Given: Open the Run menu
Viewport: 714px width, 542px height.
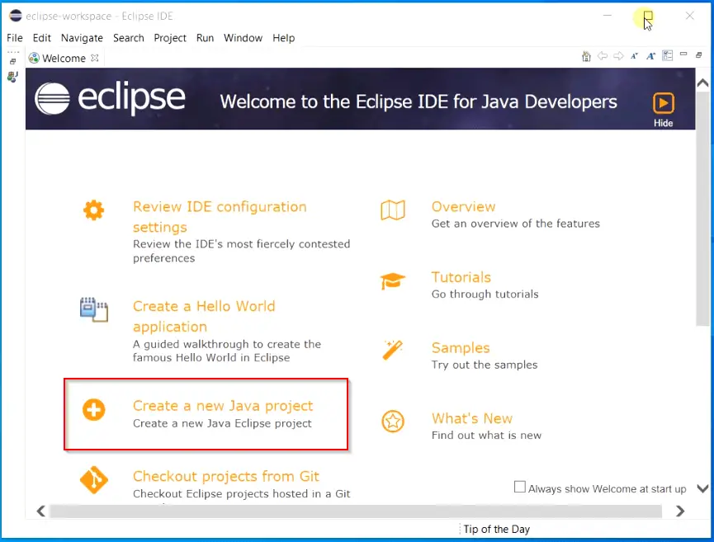Looking at the screenshot, I should pos(205,38).
